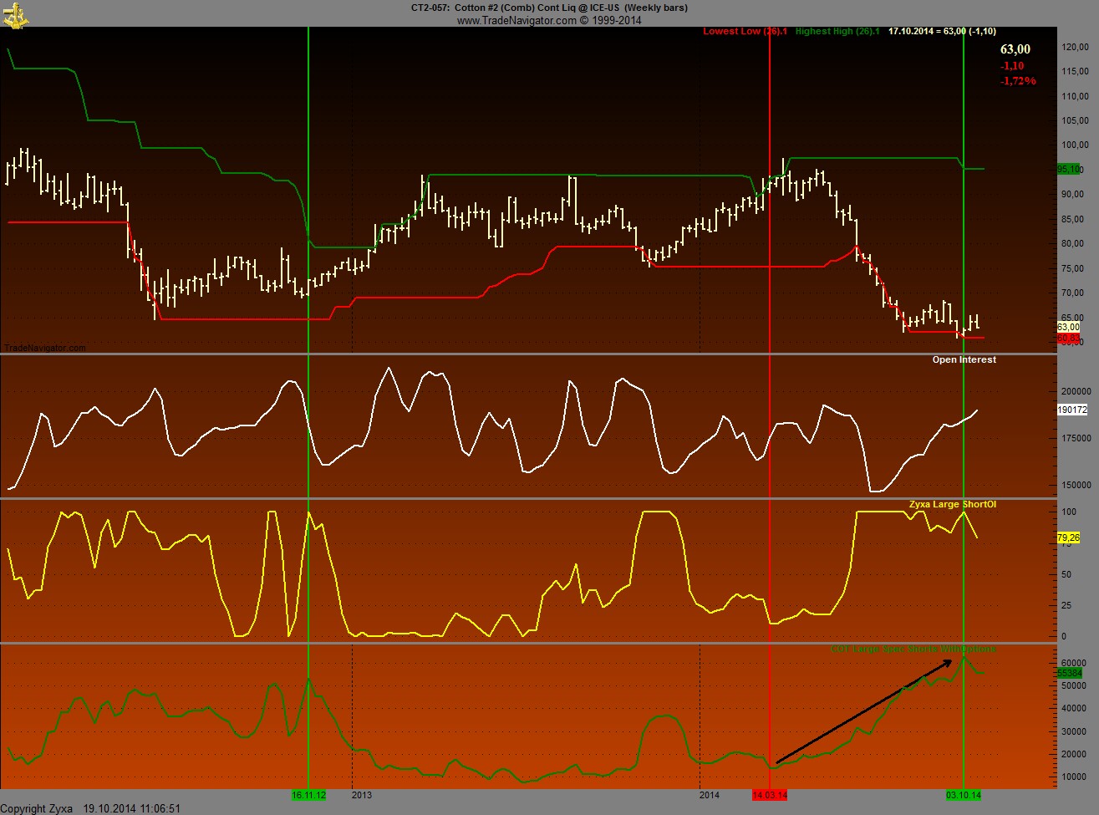Click the red -1,10 change value
Image resolution: width=1099 pixels, height=815 pixels.
pyautogui.click(x=1012, y=66)
